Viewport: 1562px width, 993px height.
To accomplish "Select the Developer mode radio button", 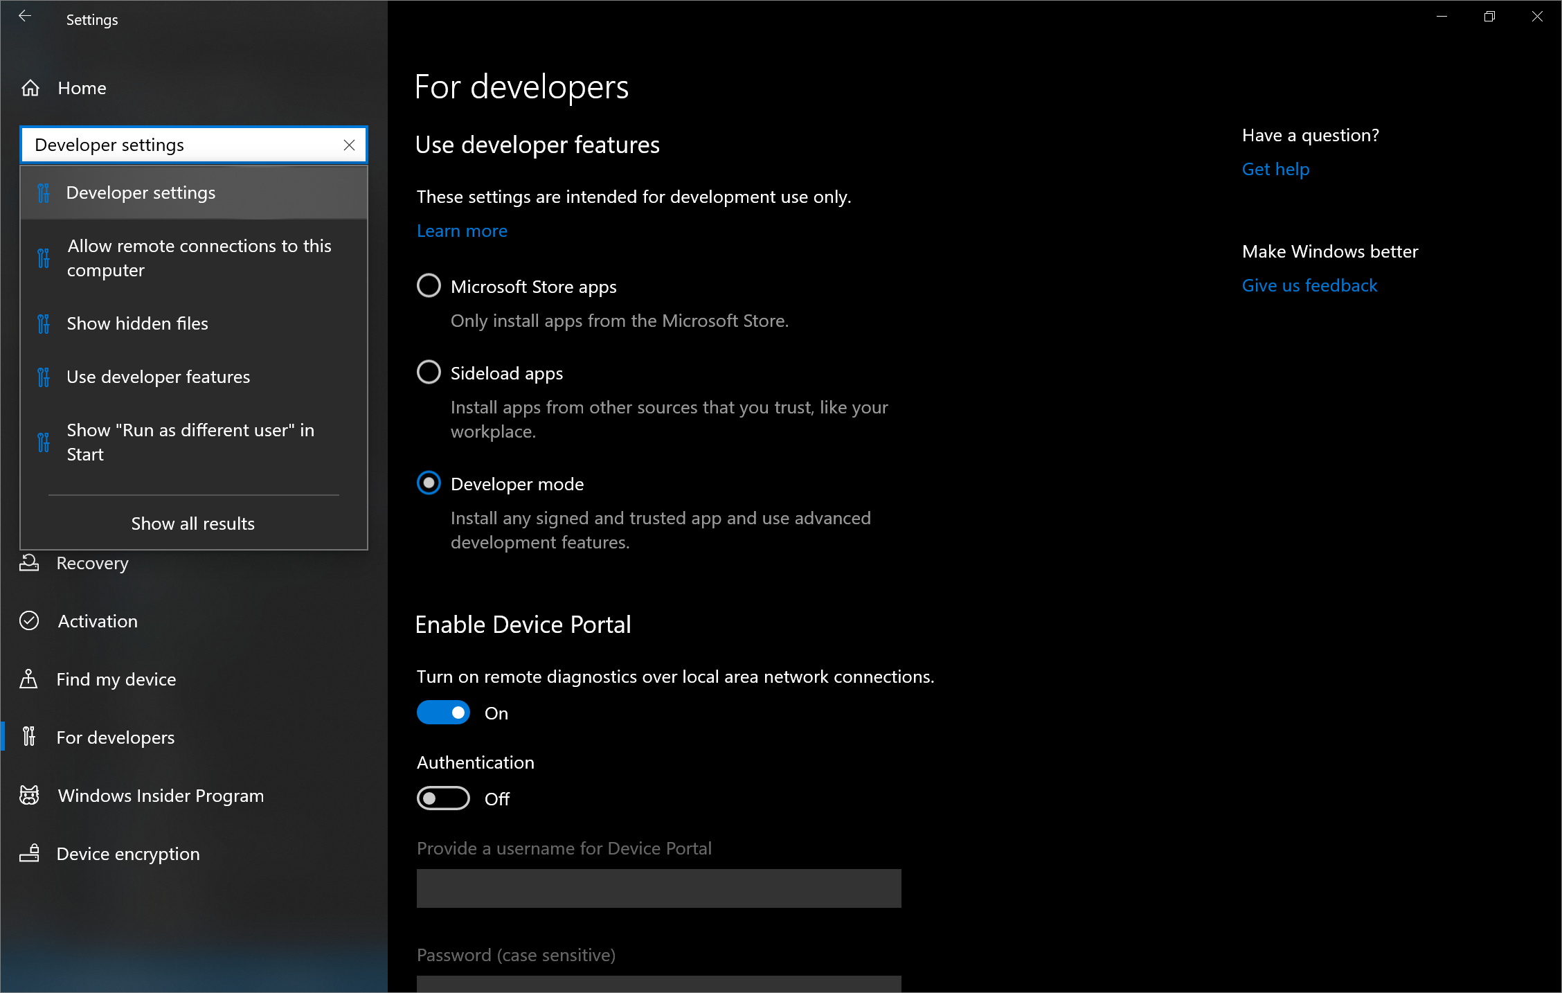I will 429,484.
